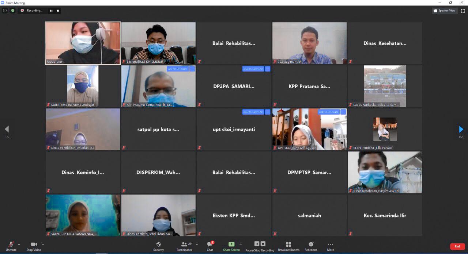Open the Reactions menu
The image size is (468, 254).
click(311, 246)
